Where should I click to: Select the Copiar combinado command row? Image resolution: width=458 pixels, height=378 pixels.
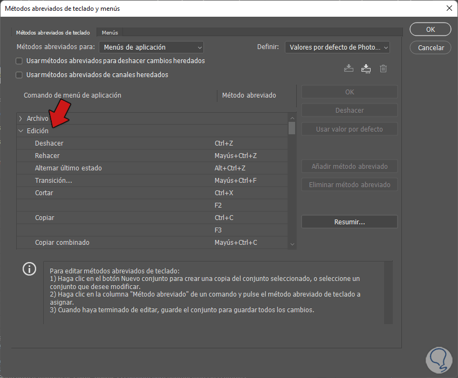click(x=152, y=243)
